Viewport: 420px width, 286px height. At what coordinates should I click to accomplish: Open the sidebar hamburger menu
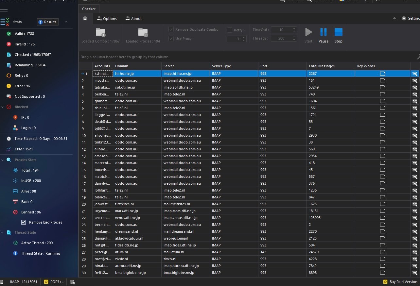pos(4,9)
